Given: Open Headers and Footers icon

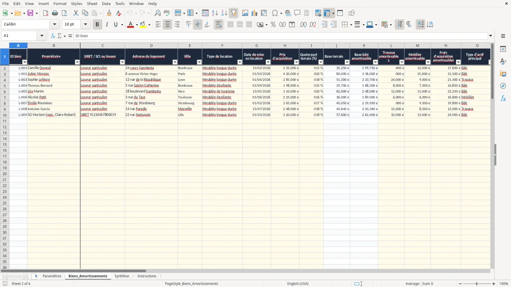Looking at the screenshot, I should tap(307, 13).
